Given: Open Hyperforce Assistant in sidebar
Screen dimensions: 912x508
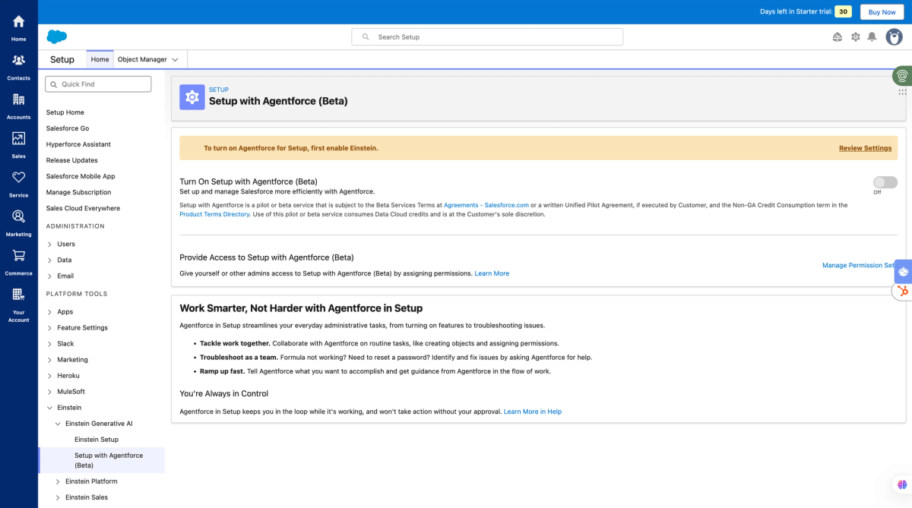Looking at the screenshot, I should 78,144.
